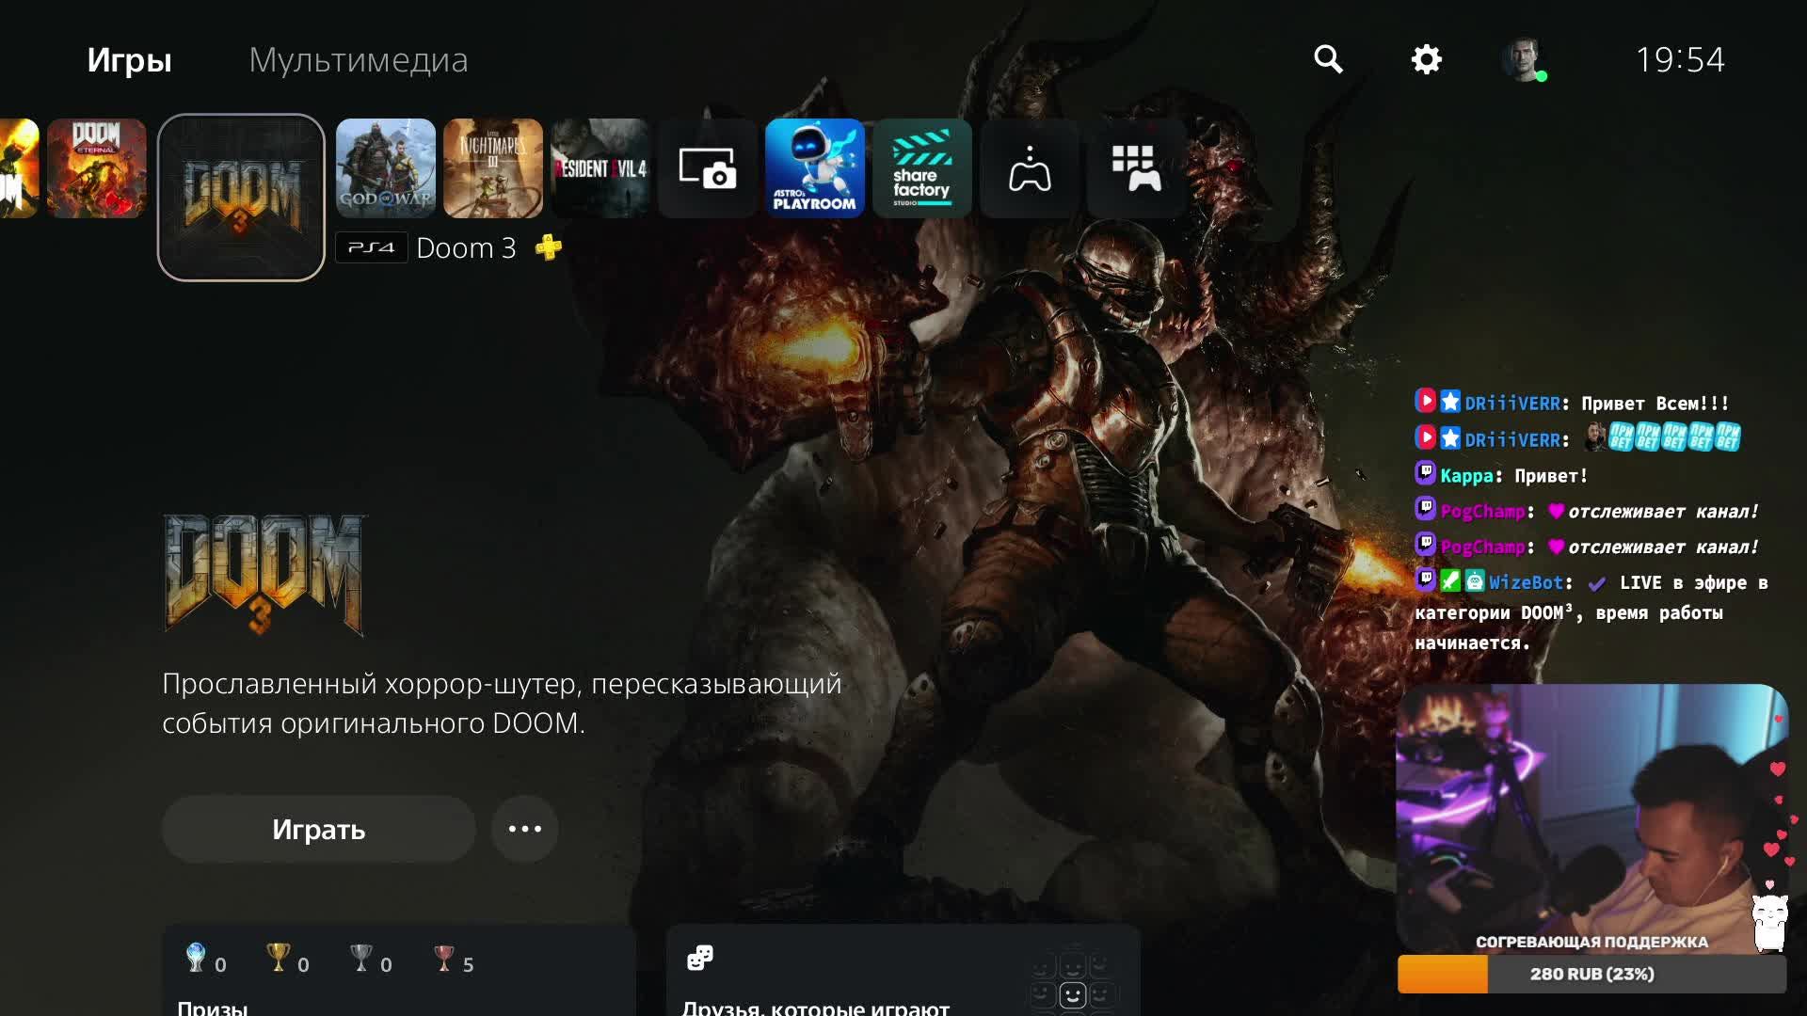Select the platinum trophy icon

(196, 958)
